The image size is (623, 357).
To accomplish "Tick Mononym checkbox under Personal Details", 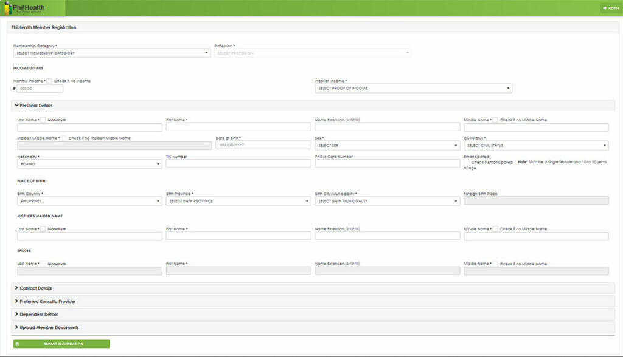I will point(43,120).
